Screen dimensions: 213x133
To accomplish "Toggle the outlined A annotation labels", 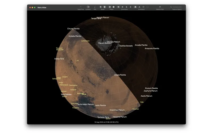I will tap(135, 7).
